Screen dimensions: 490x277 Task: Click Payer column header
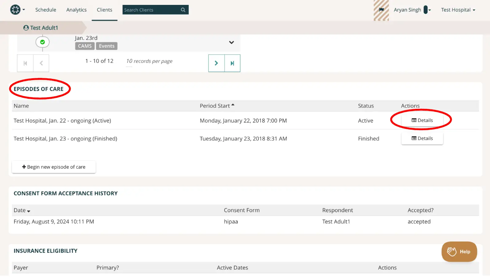[21, 268]
